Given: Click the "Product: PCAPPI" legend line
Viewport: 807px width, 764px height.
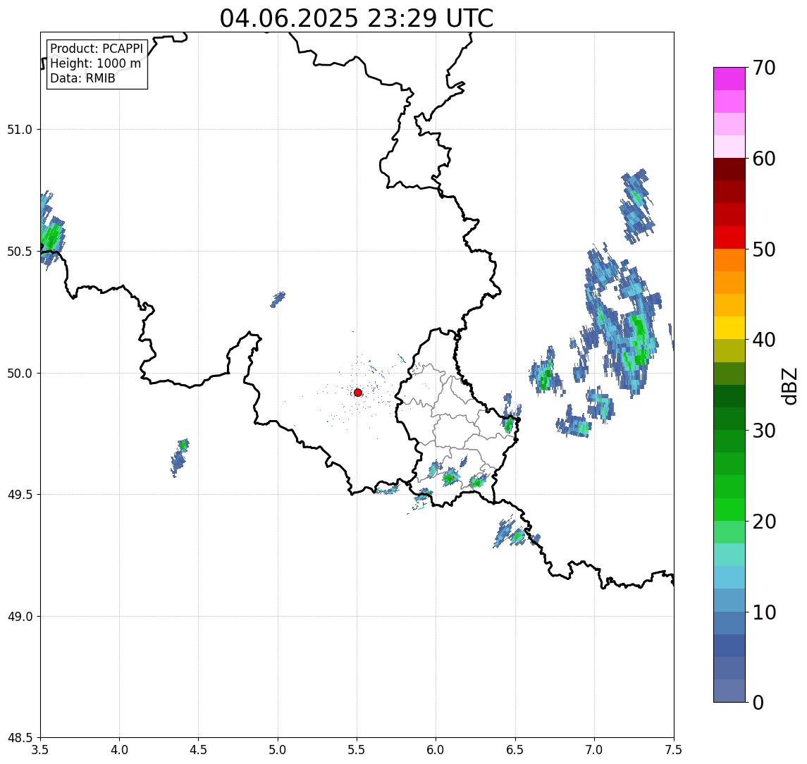Looking at the screenshot, I should click(97, 49).
